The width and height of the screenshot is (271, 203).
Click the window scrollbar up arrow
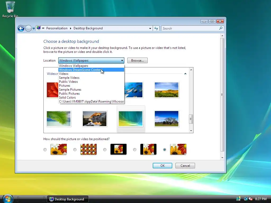[x=222, y=36]
